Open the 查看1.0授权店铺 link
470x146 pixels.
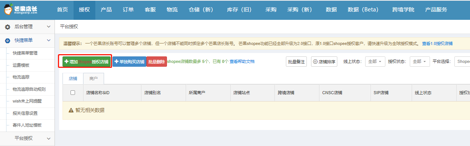(x=437, y=43)
